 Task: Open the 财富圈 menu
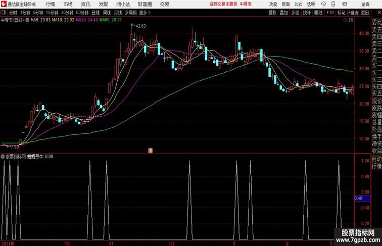pos(145,4)
